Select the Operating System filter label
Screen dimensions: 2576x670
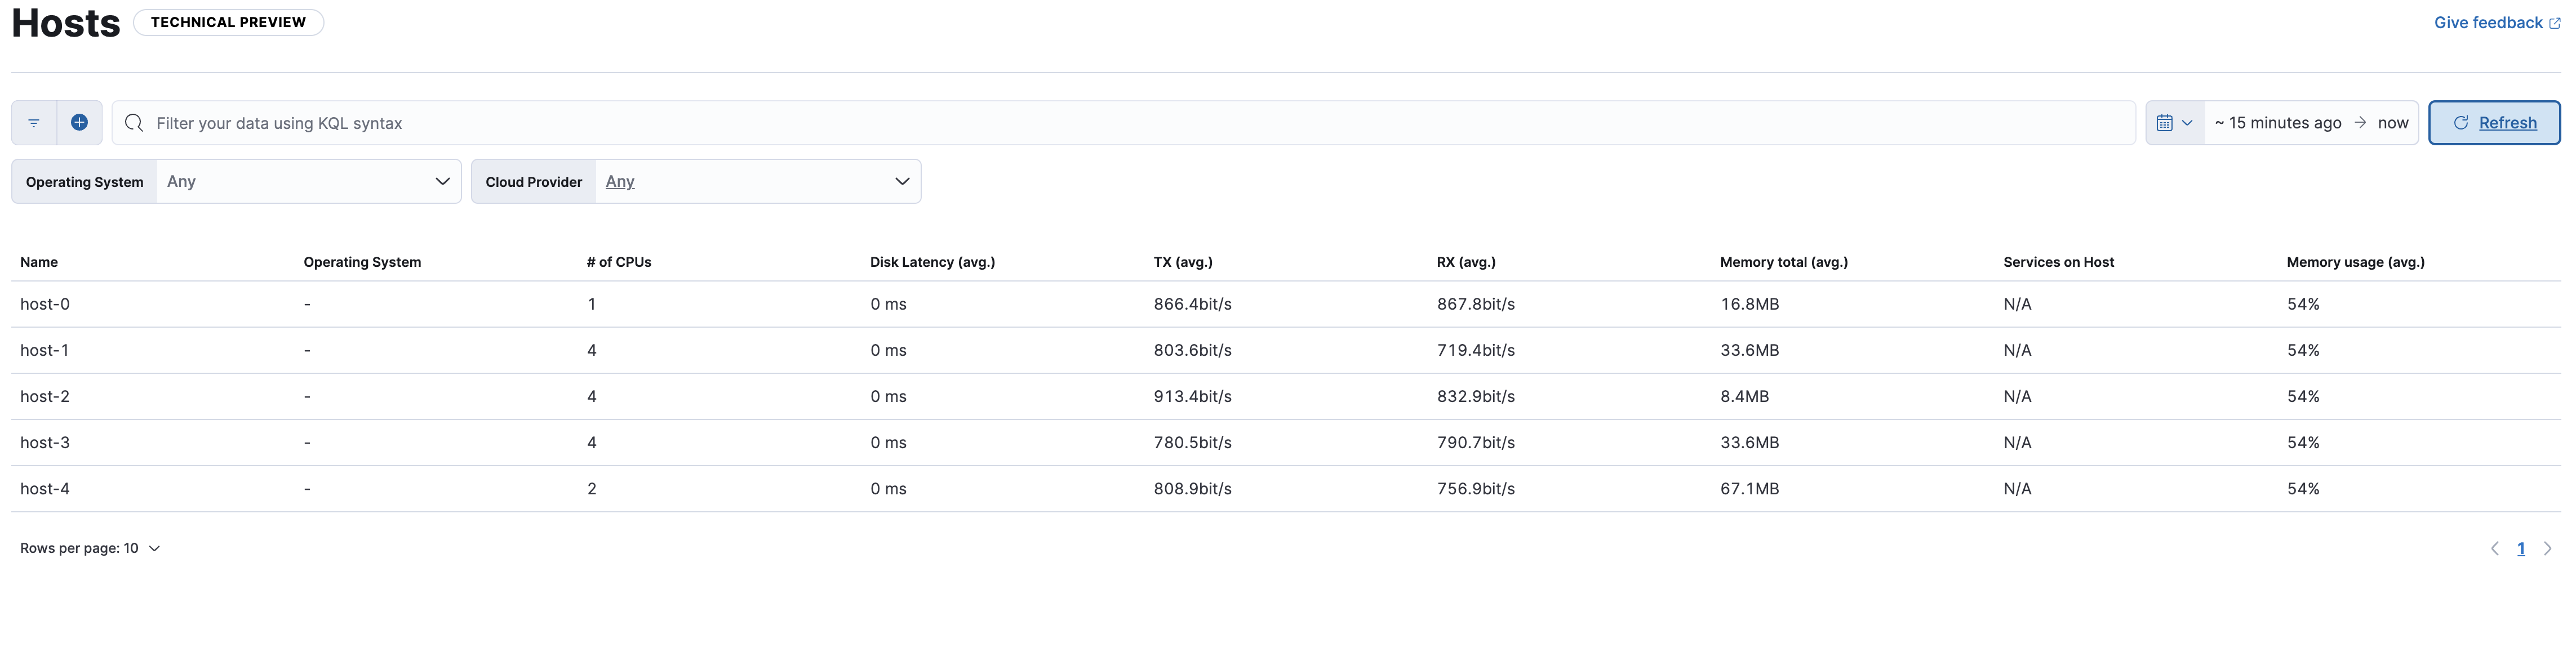coord(84,181)
